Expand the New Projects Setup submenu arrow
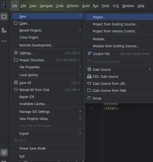This screenshot has width=153, height=162. pyautogui.click(x=80, y=118)
